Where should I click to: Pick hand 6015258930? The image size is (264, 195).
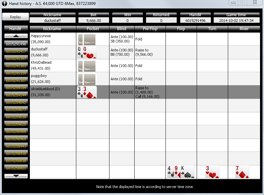pyautogui.click(x=16, y=154)
